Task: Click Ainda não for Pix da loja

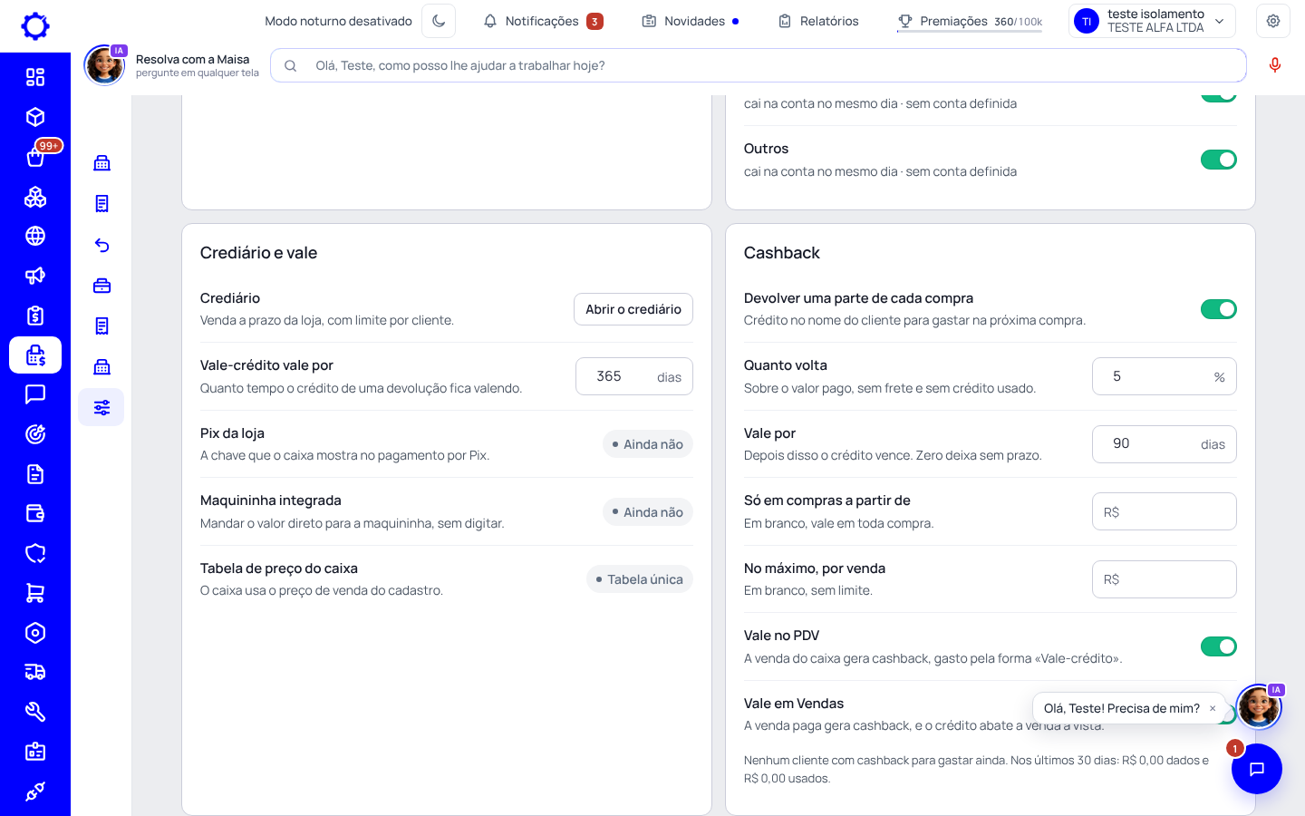Action: point(648,444)
